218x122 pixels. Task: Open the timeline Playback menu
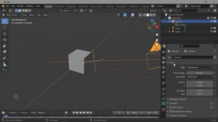14,113
